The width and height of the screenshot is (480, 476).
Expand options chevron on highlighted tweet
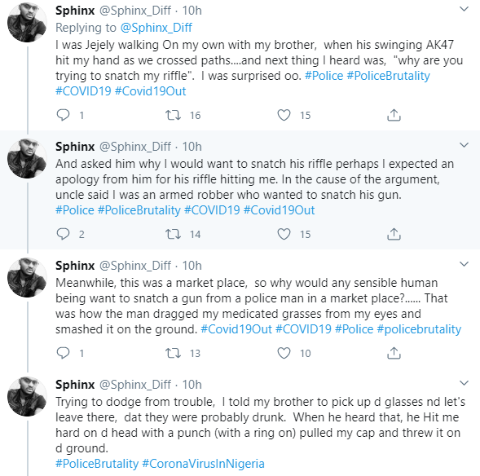(x=465, y=145)
